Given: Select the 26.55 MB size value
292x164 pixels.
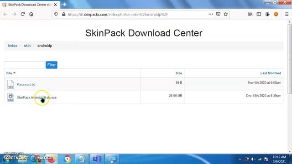Looking at the screenshot, I should pos(175,96).
